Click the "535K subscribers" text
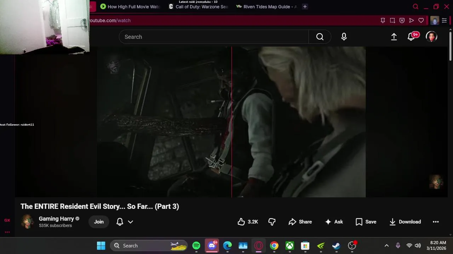This screenshot has height=254, width=453. [x=55, y=226]
